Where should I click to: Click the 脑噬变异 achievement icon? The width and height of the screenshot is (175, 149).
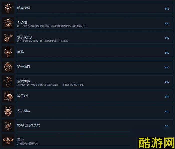pyautogui.click(x=8, y=8)
